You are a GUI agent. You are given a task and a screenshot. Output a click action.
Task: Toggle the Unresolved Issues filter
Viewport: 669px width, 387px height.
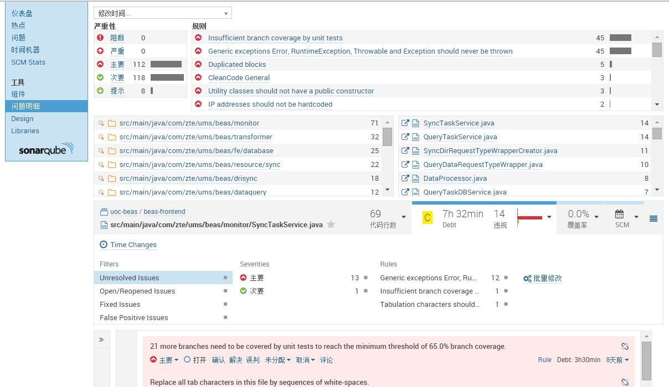click(163, 278)
